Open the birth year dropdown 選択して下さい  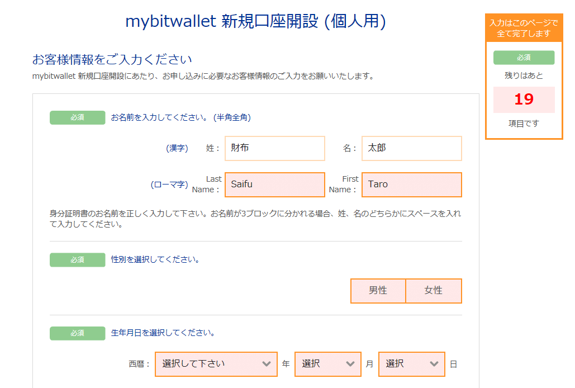[x=216, y=364]
